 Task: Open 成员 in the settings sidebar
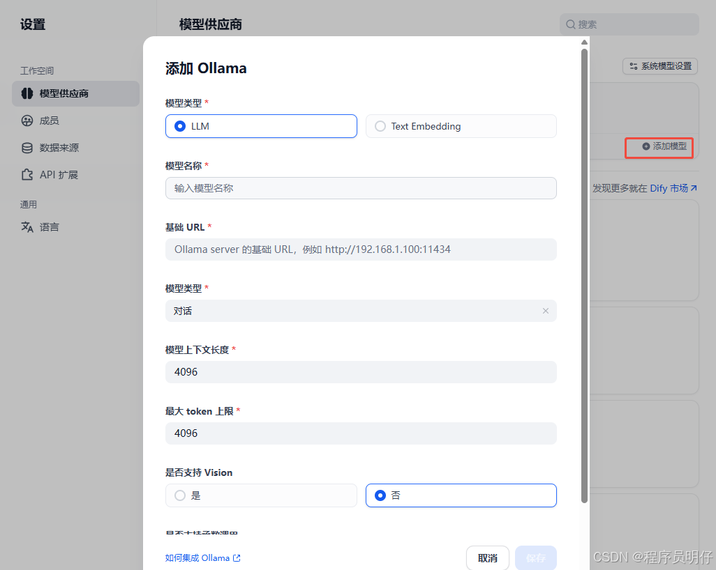[x=76, y=121]
